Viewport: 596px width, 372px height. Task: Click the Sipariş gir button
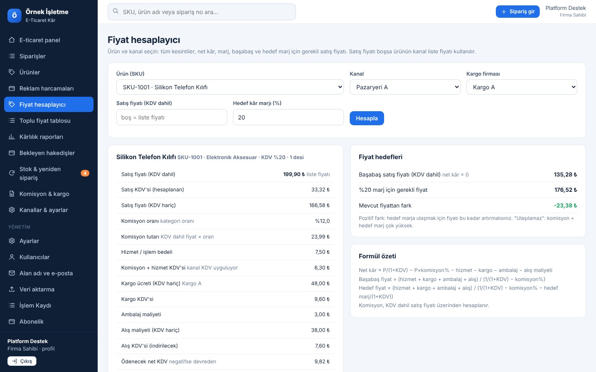tap(518, 12)
